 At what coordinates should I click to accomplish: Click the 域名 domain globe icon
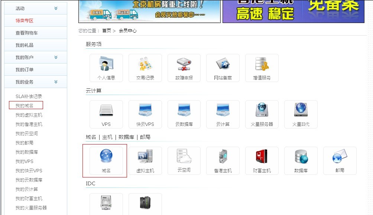tap(106, 157)
